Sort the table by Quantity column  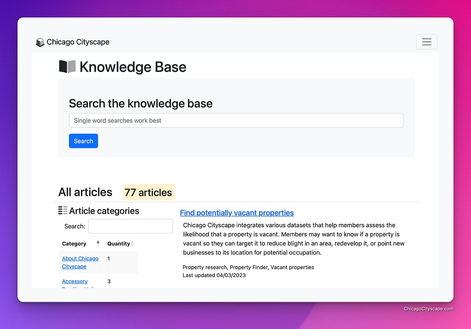pos(121,244)
